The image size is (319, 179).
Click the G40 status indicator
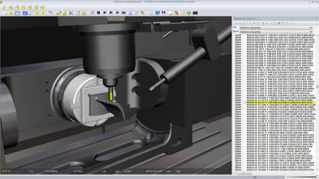[117, 171]
